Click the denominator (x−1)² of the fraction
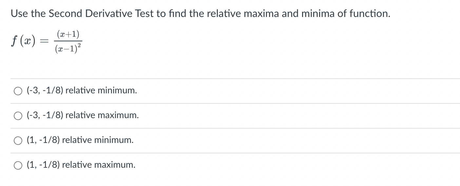The height and width of the screenshot is (186, 460). point(68,49)
